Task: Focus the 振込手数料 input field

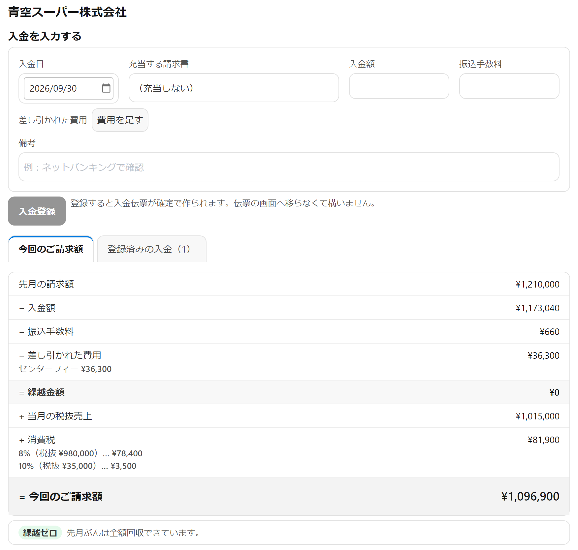Action: 509,86
